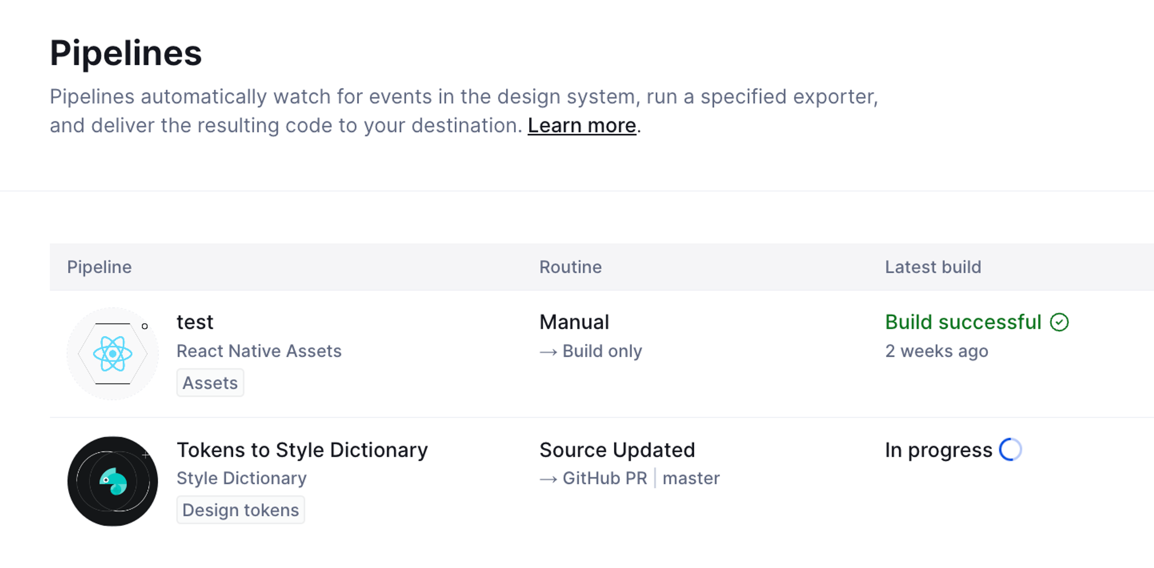Click the Pipeline column header
The width and height of the screenshot is (1154, 568).
[99, 267]
